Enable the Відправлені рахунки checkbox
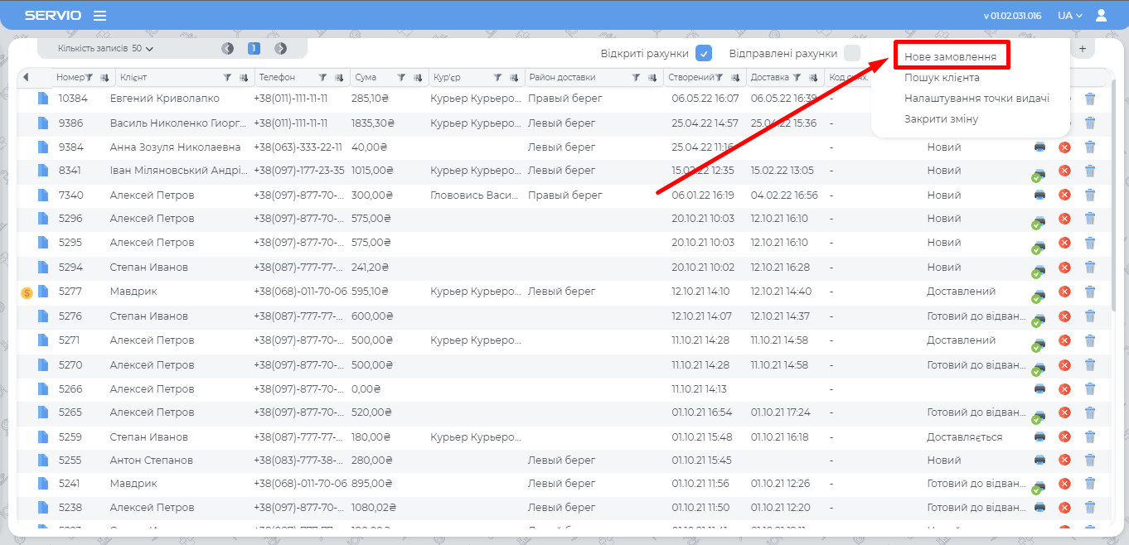1129x545 pixels. pos(851,54)
